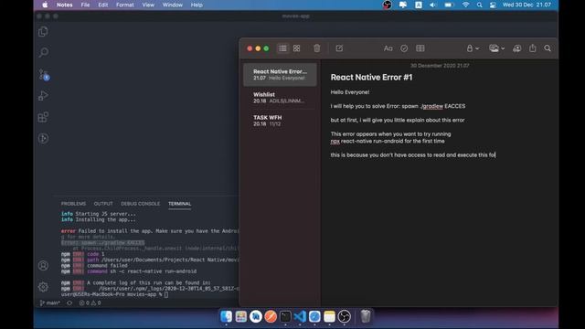Open the Aa text format options

pos(388,48)
